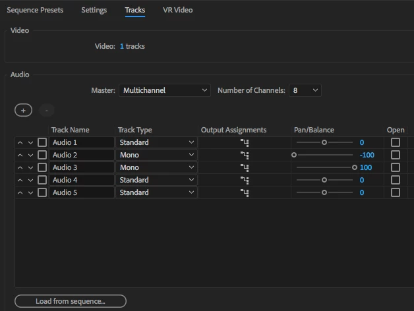Expand Number of Channels dropdown
The height and width of the screenshot is (311, 414).
(305, 90)
